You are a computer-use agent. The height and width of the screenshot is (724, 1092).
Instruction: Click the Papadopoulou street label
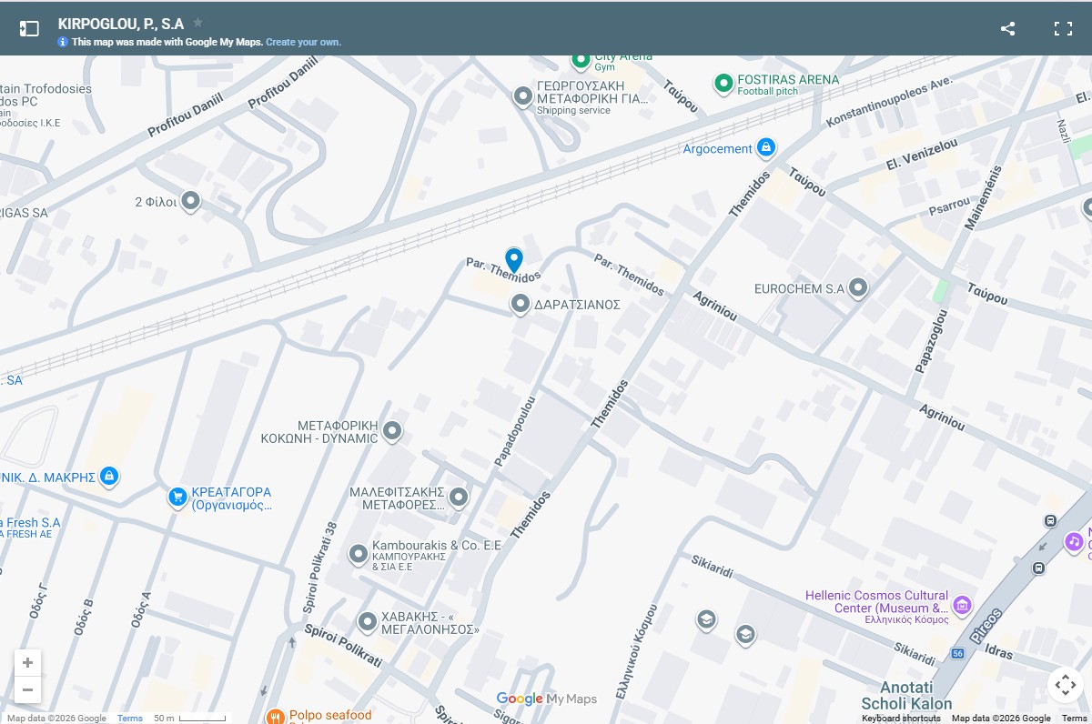(x=514, y=431)
